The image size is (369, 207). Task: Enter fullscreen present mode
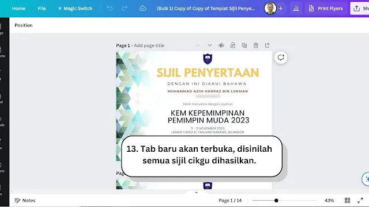coord(360,201)
